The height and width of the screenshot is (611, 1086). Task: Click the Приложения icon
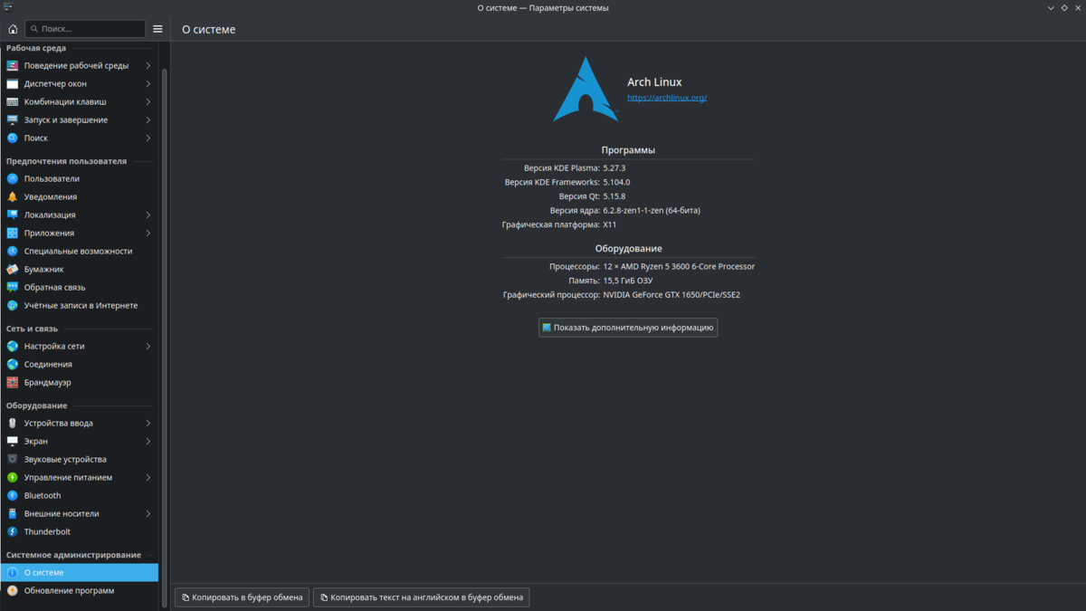13,233
